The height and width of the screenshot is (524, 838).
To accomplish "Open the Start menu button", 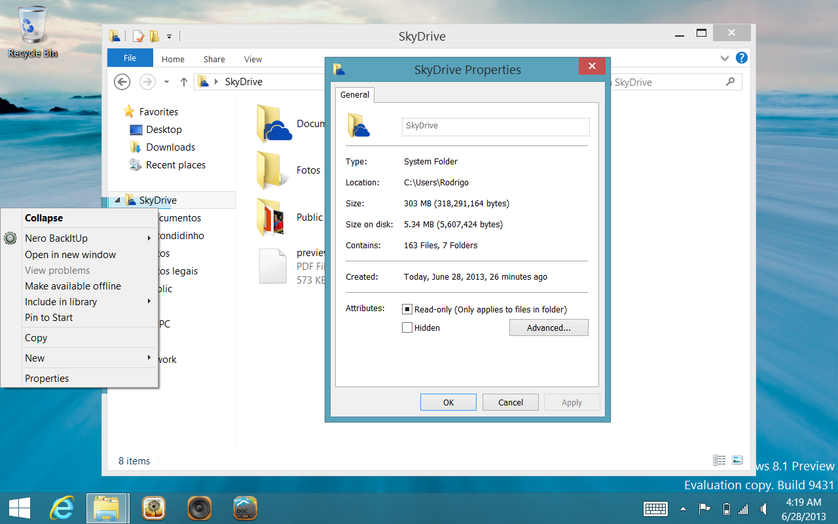I will 20,508.
